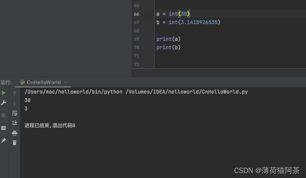The height and width of the screenshot is (178, 306).
Task: Click console output value '3'
Action: pos(26,108)
